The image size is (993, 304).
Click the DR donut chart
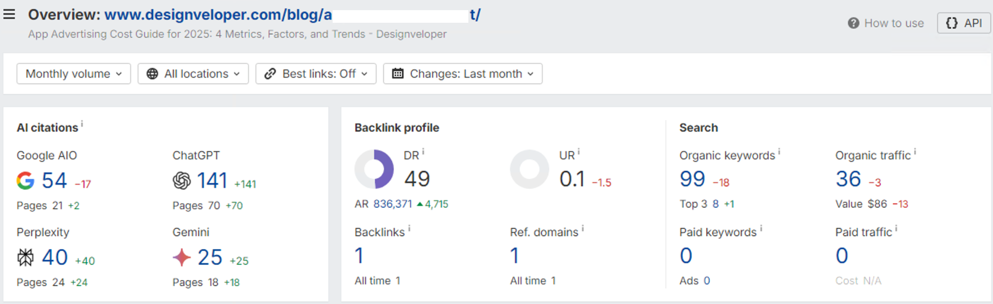coord(374,169)
